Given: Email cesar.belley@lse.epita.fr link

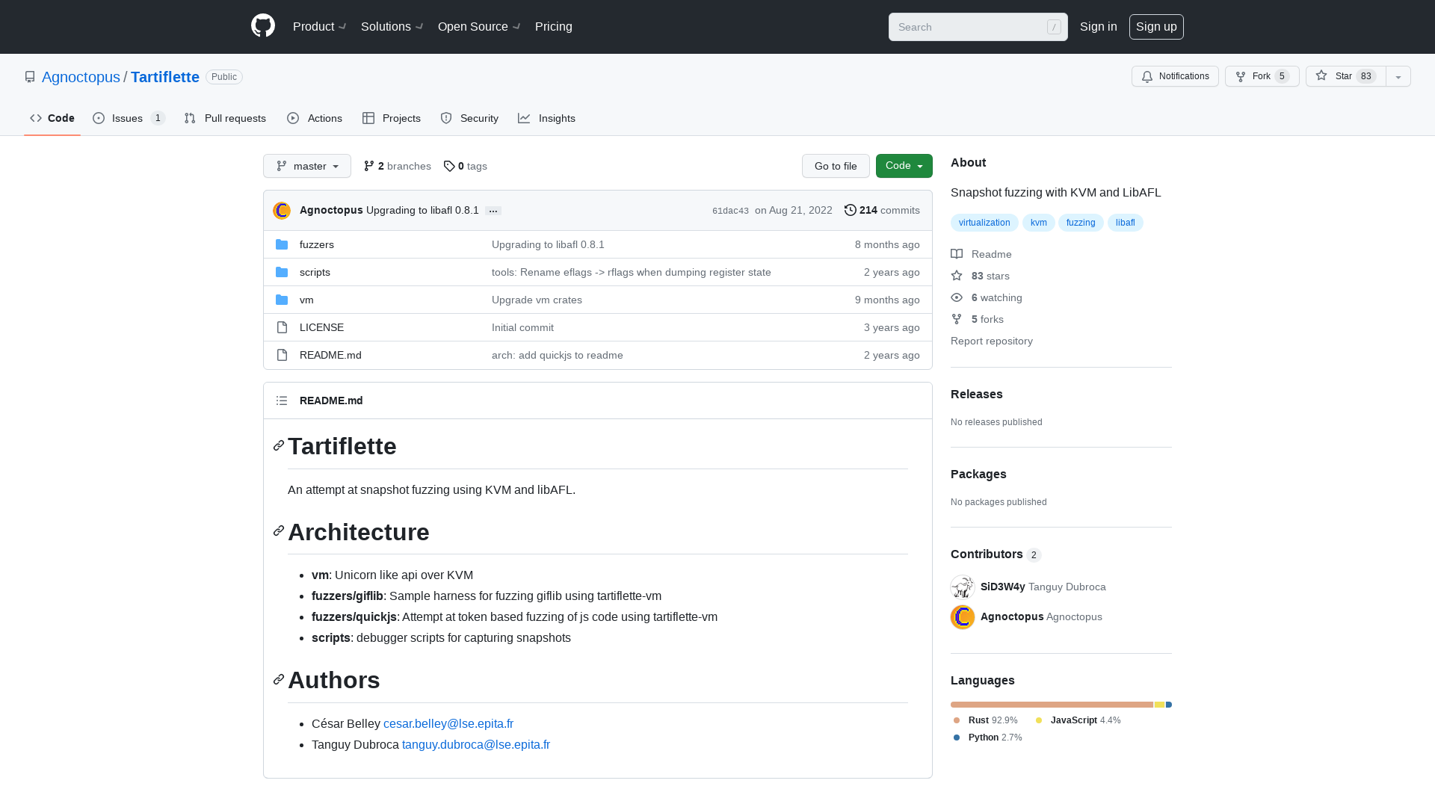Looking at the screenshot, I should click(x=448, y=723).
